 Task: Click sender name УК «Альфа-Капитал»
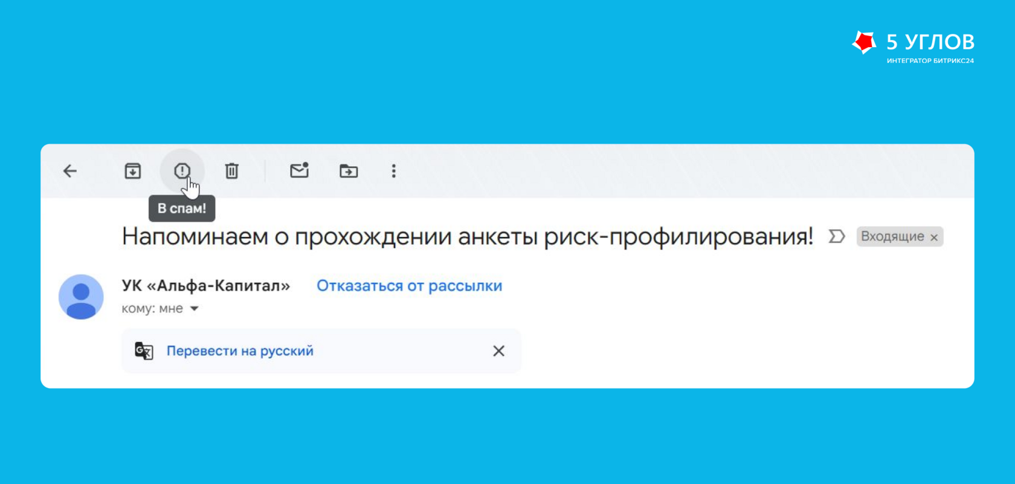point(206,286)
